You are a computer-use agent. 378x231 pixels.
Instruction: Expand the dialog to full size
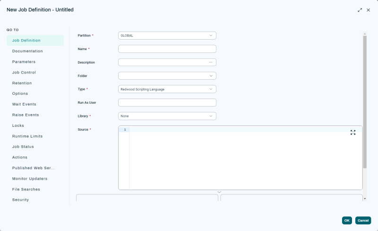360,10
